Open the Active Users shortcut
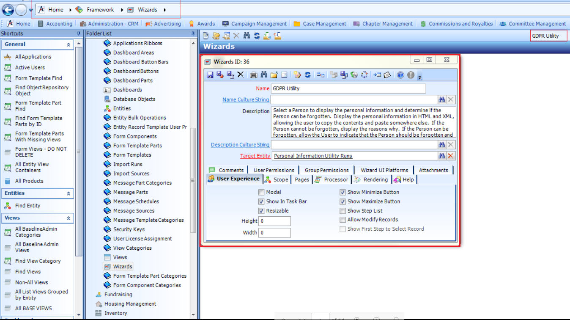This screenshot has width=570, height=320. click(x=30, y=67)
